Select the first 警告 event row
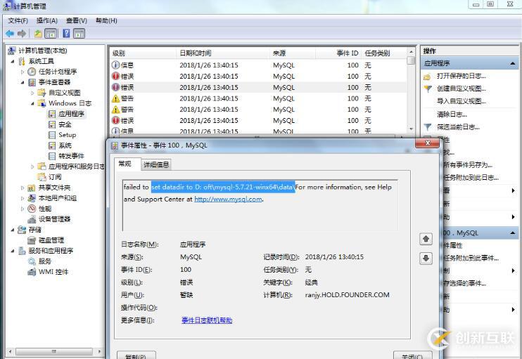 [258, 99]
